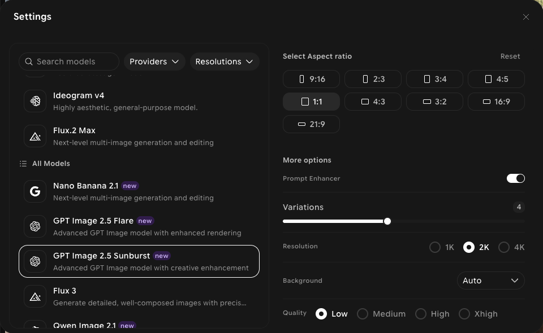
Task: Select 4K resolution radio button
Action: coord(503,247)
